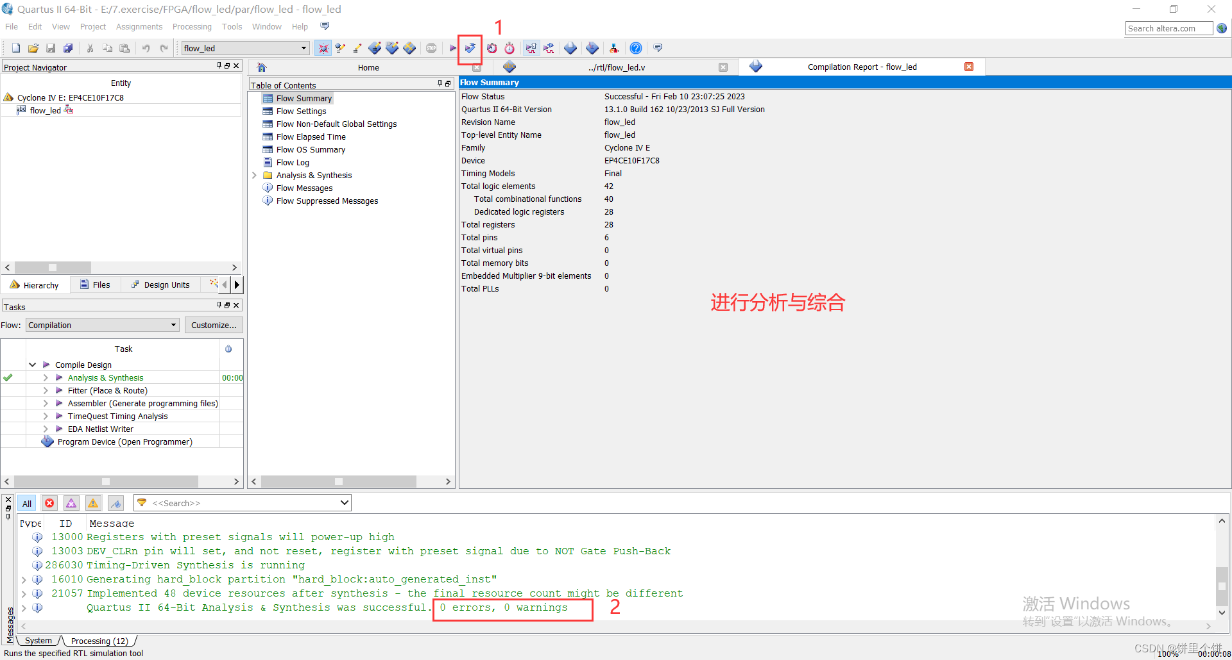Switch to the System messages tab

tap(38, 640)
